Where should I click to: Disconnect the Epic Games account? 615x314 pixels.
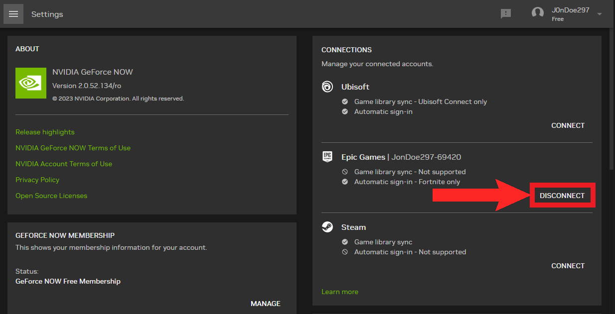click(x=562, y=196)
